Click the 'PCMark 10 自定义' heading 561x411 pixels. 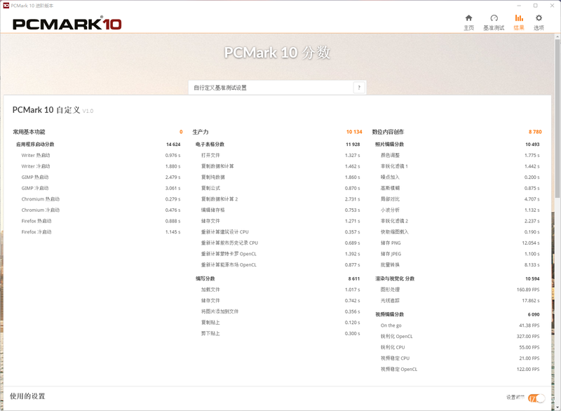[46, 110]
